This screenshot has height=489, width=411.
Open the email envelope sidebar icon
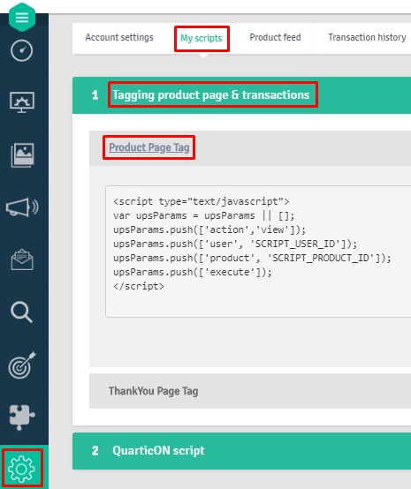[22, 260]
